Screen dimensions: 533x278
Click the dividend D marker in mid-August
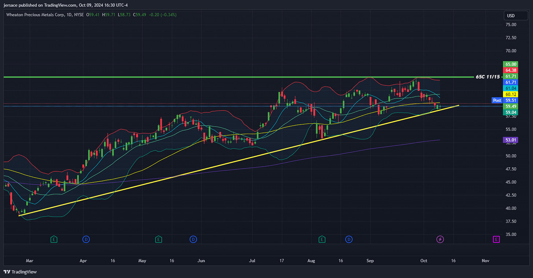point(349,239)
